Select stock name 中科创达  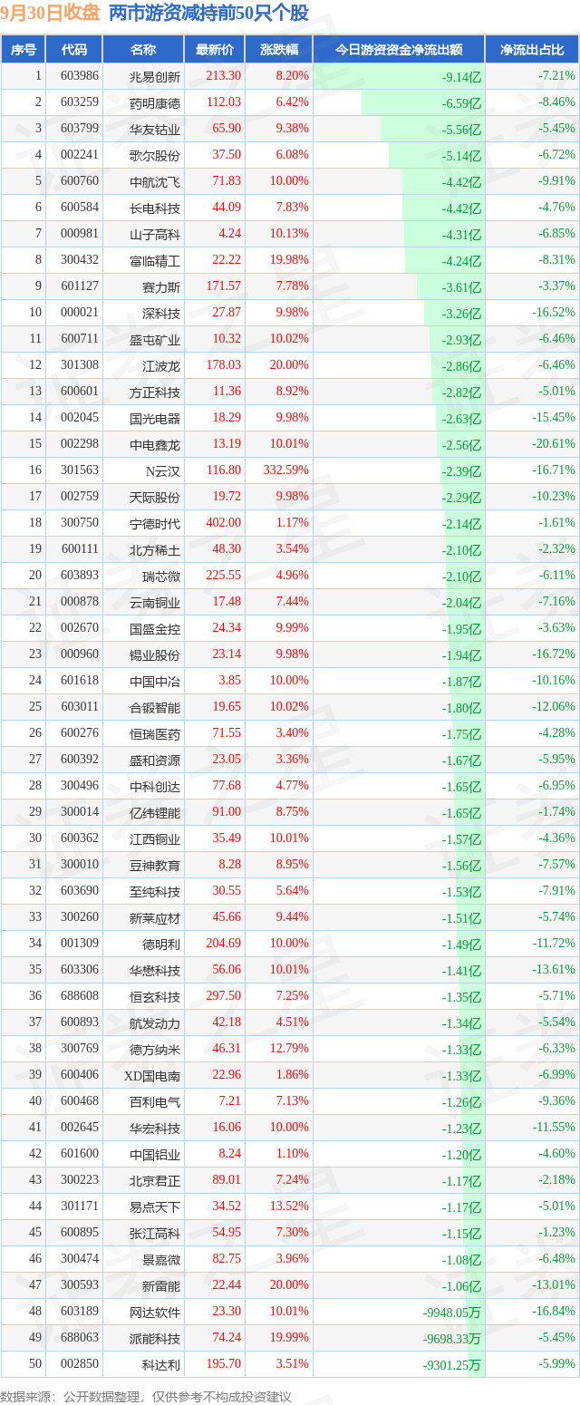point(155,787)
